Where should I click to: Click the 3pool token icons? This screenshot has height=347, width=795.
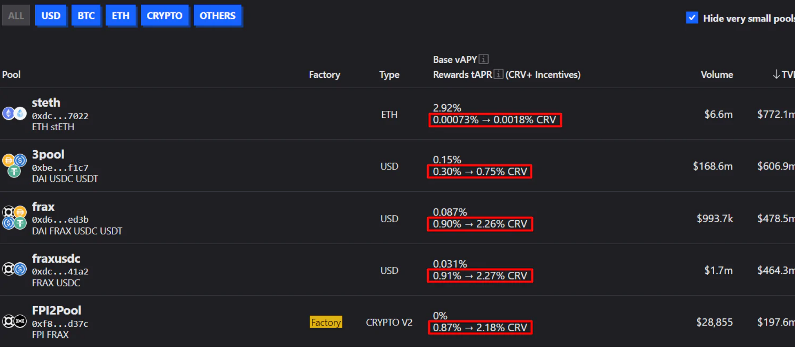click(14, 166)
